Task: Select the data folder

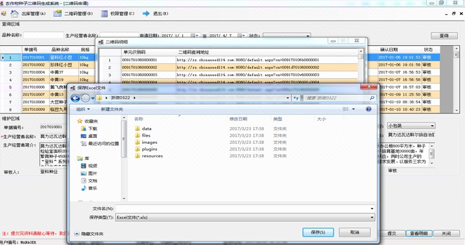Action: 147,129
